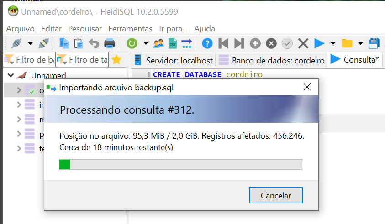
Task: Switch to the Servidor: localhost tab
Action: click(174, 60)
